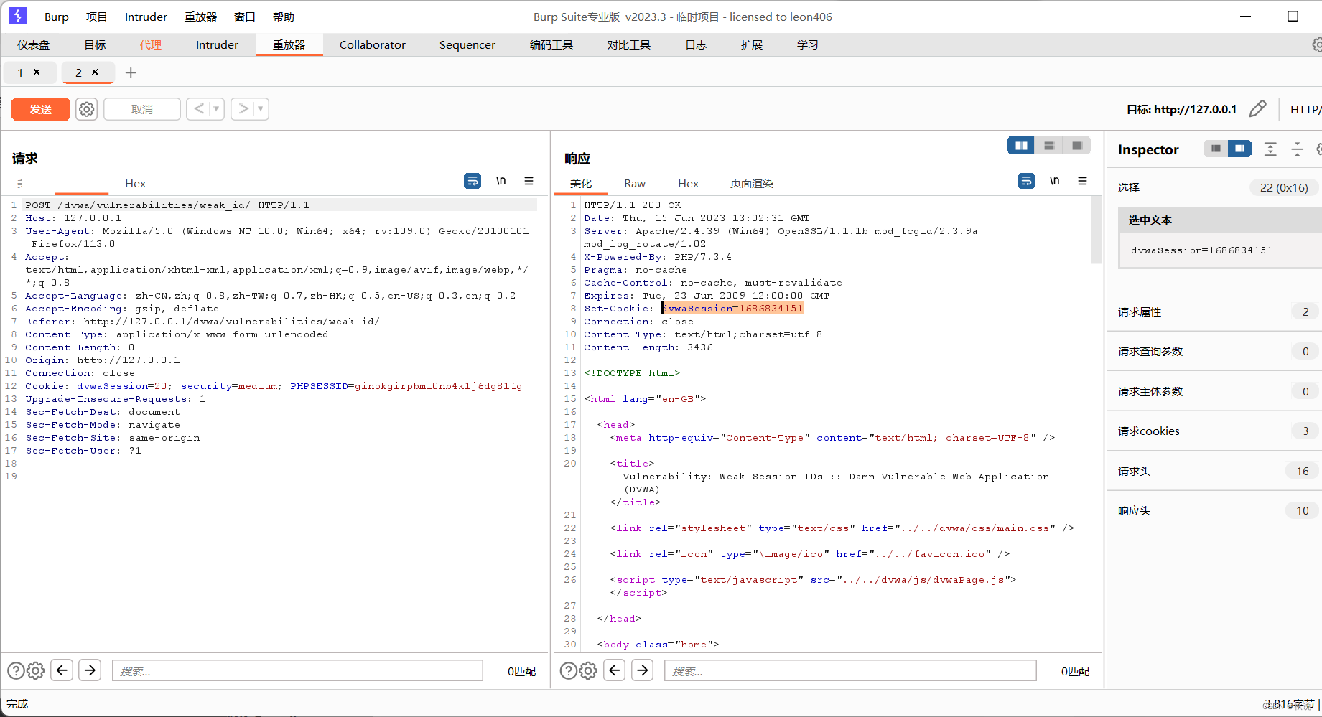Jump to next response search match
This screenshot has height=717, width=1322.
pos(643,670)
